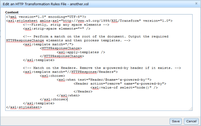Screen dimensions: 201x126
Task: Click the 'Perform a match on the root' comment
Action: point(96,36)
